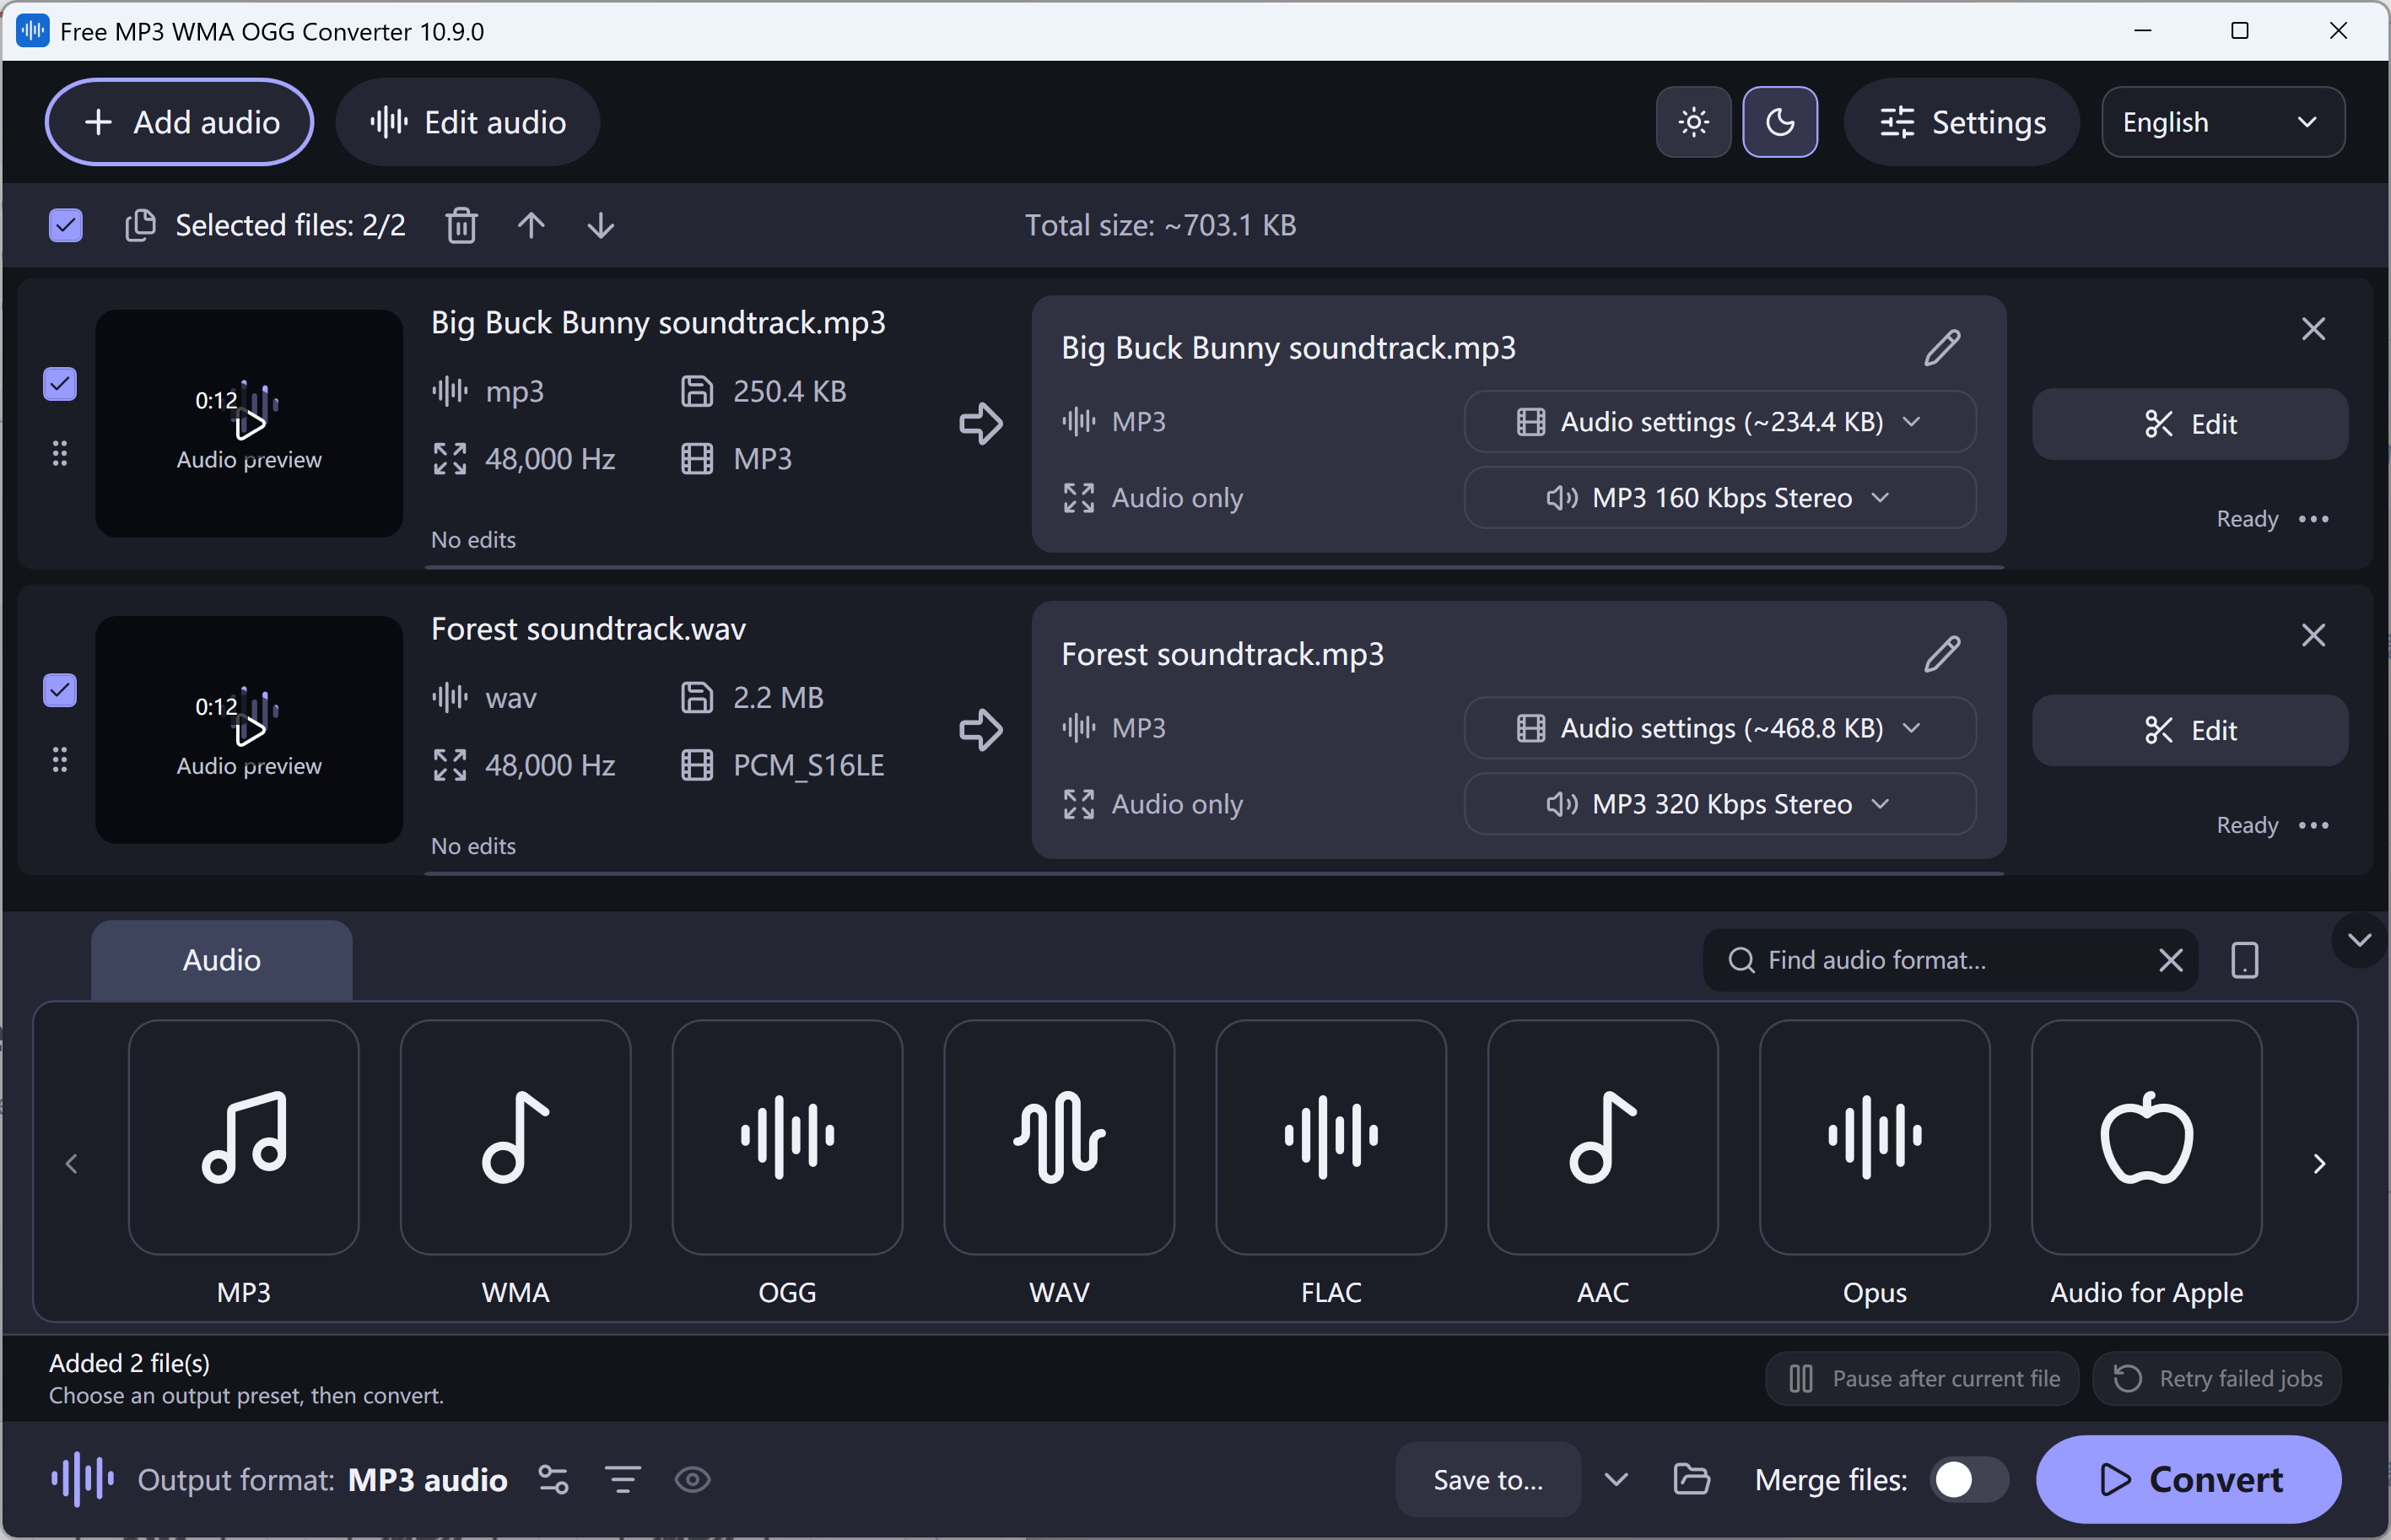Open MP3 320 Kbps Stereo dropdown

(1719, 804)
